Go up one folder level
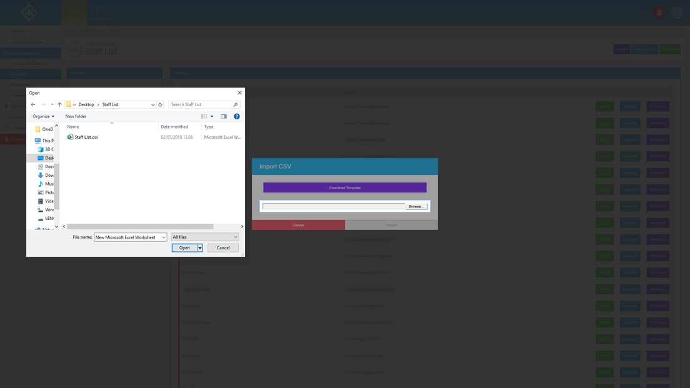 coord(59,105)
